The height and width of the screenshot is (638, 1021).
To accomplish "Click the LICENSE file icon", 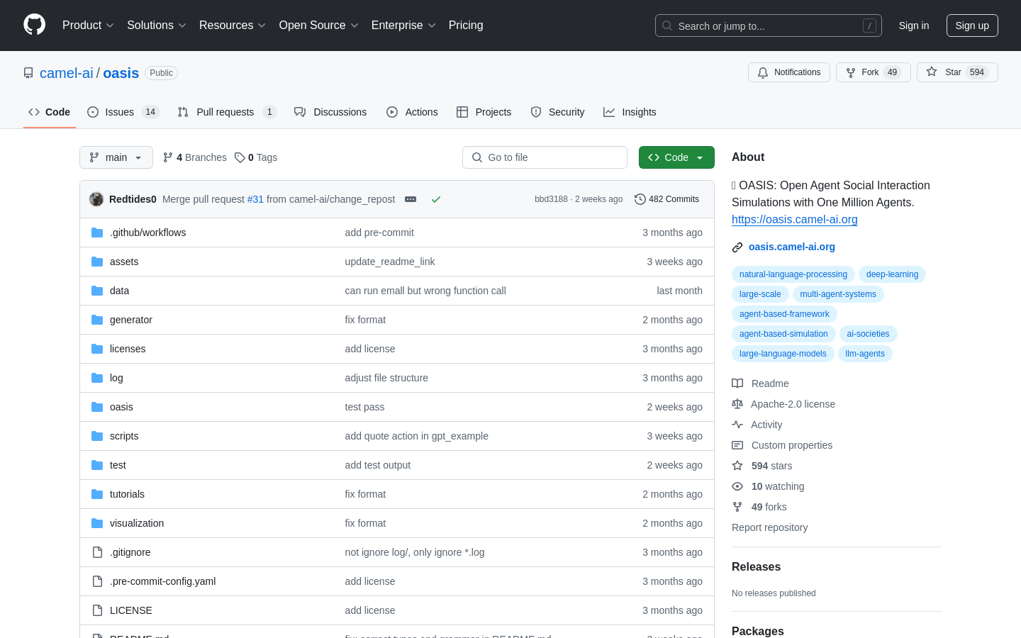I will (97, 610).
